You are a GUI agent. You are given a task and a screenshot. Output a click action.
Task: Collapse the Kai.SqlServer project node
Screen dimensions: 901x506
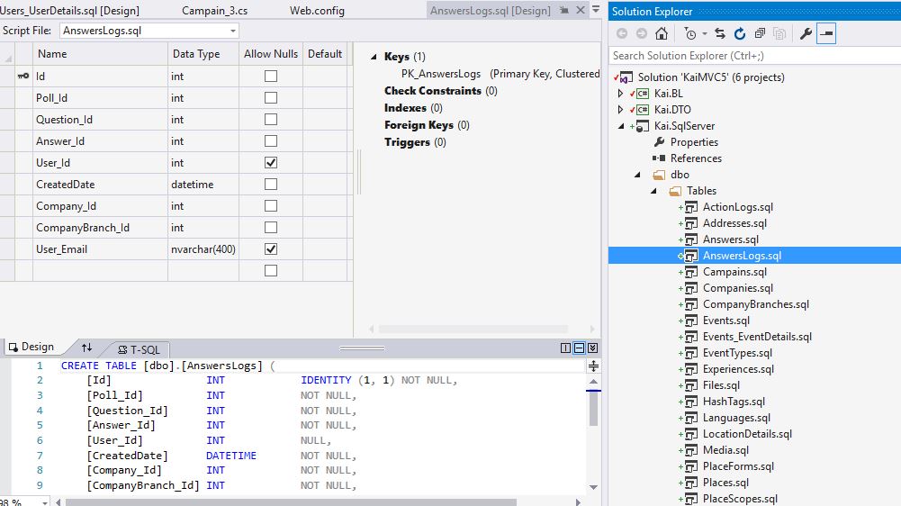point(621,126)
